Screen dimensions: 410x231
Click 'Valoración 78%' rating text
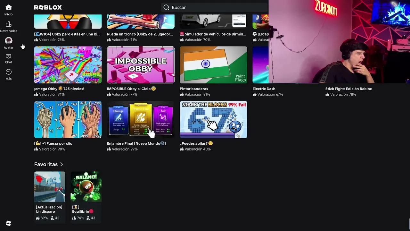tap(343, 94)
